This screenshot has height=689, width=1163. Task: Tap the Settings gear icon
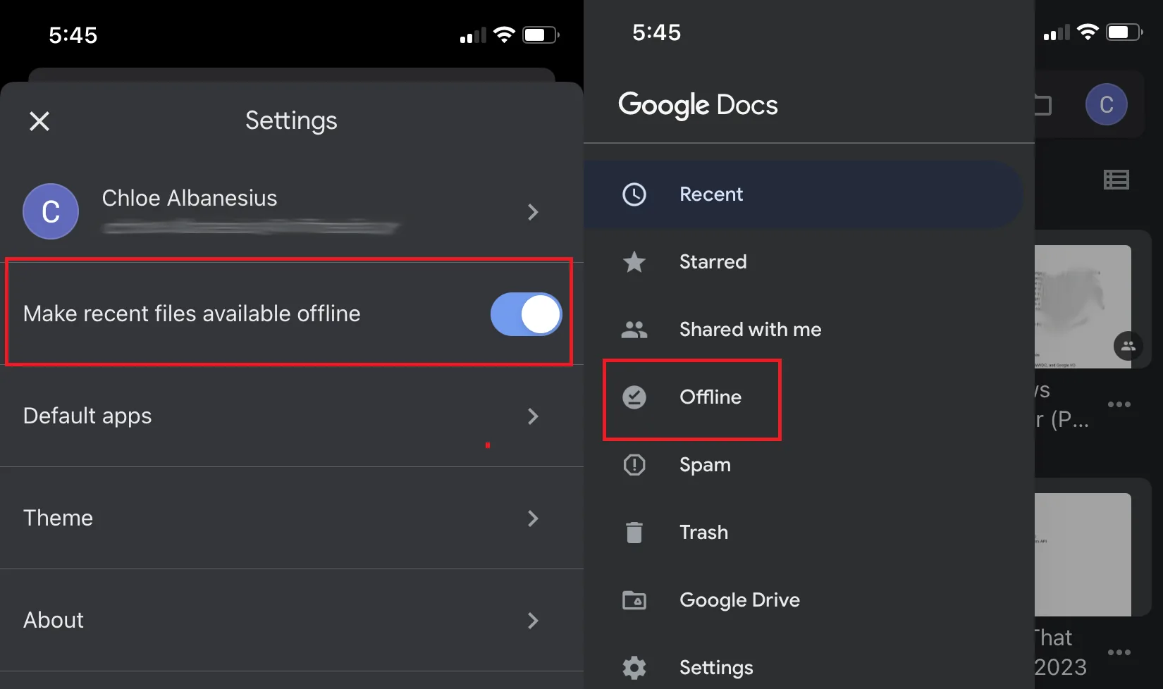click(x=634, y=667)
